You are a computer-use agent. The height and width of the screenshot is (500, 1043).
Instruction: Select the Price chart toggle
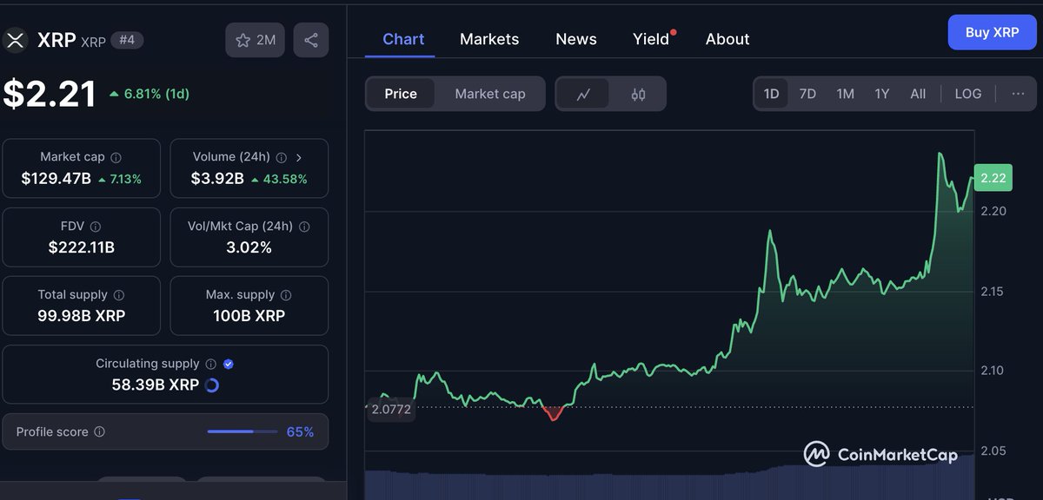pyautogui.click(x=401, y=94)
